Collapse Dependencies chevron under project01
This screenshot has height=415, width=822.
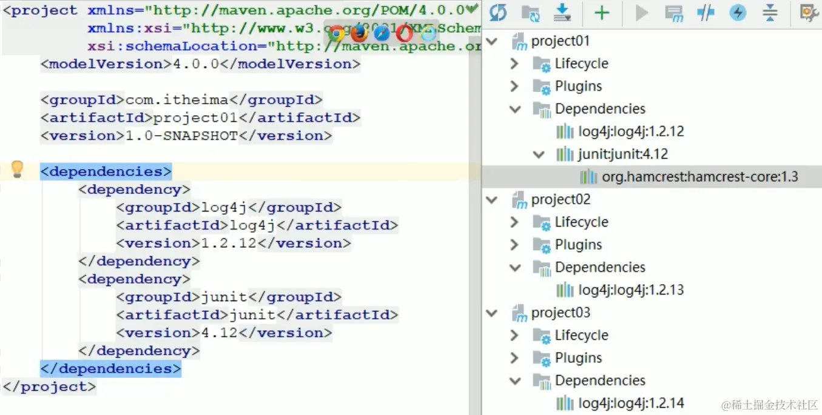click(x=516, y=109)
